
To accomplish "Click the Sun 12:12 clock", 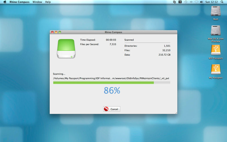I will pos(211,2).
